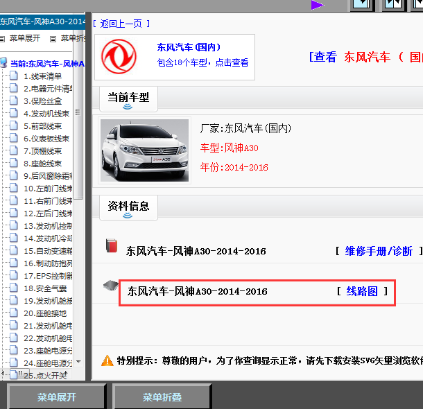The height and width of the screenshot is (409, 423).
Task: Click the page icon for 7.顶棚线束
Action: [x=14, y=150]
